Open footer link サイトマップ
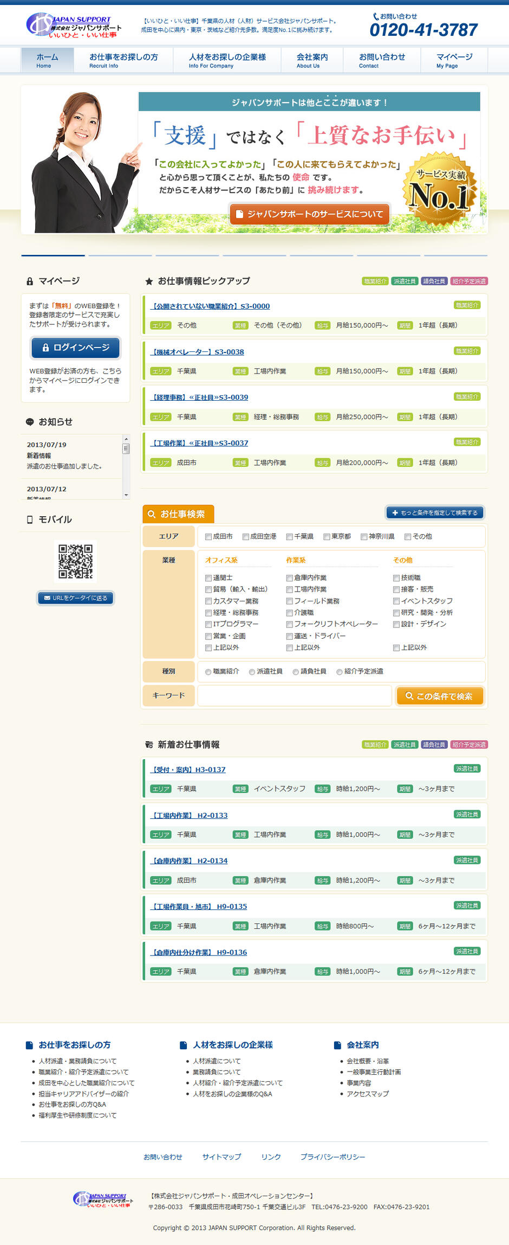Viewport: 509px width, 1245px height. pyautogui.click(x=221, y=1157)
